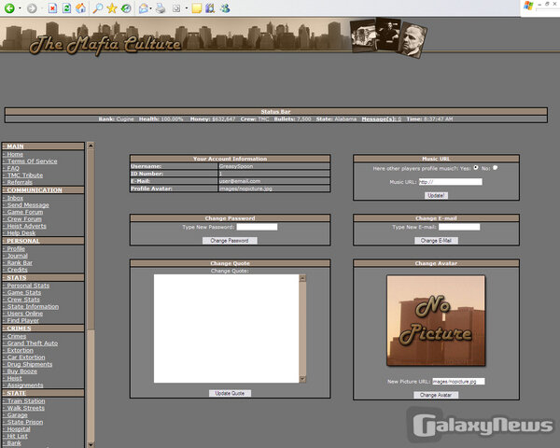Click the sidebar menu vertical scrollbar
This screenshot has height=448, width=560.
(91, 280)
